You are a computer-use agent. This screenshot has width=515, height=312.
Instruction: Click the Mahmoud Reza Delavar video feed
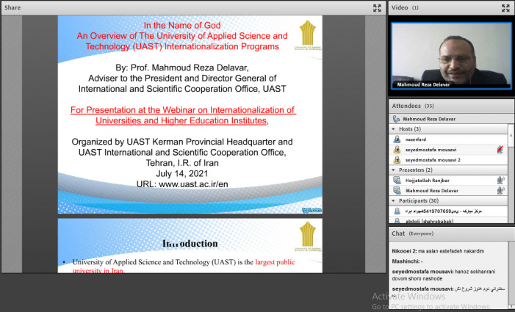(451, 55)
